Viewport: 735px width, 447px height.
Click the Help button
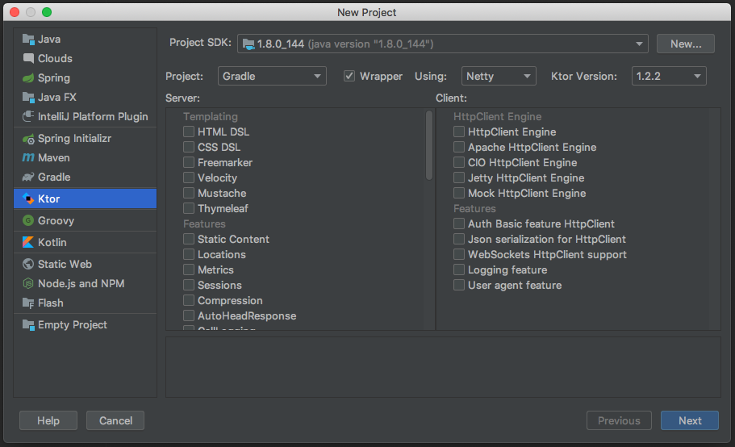tap(48, 420)
